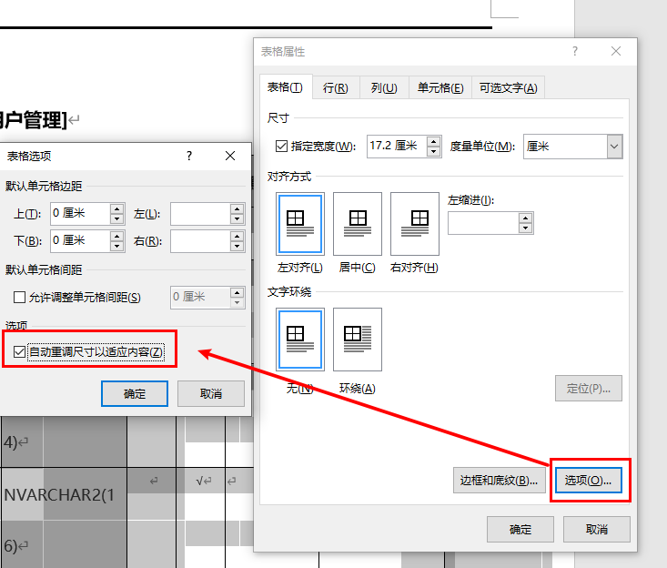The height and width of the screenshot is (568, 667).
Task: Open help in 表格选项 dialog
Action: click(189, 156)
